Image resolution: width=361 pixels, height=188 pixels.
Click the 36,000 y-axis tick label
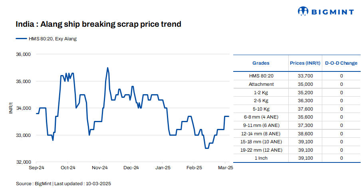coord(23,54)
